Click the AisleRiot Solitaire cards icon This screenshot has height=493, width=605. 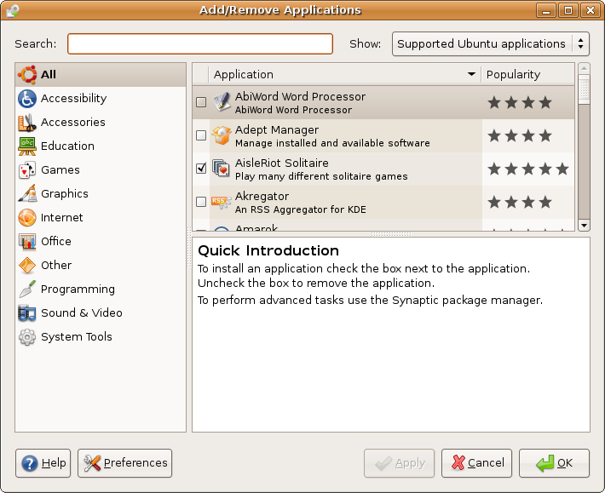coord(222,169)
